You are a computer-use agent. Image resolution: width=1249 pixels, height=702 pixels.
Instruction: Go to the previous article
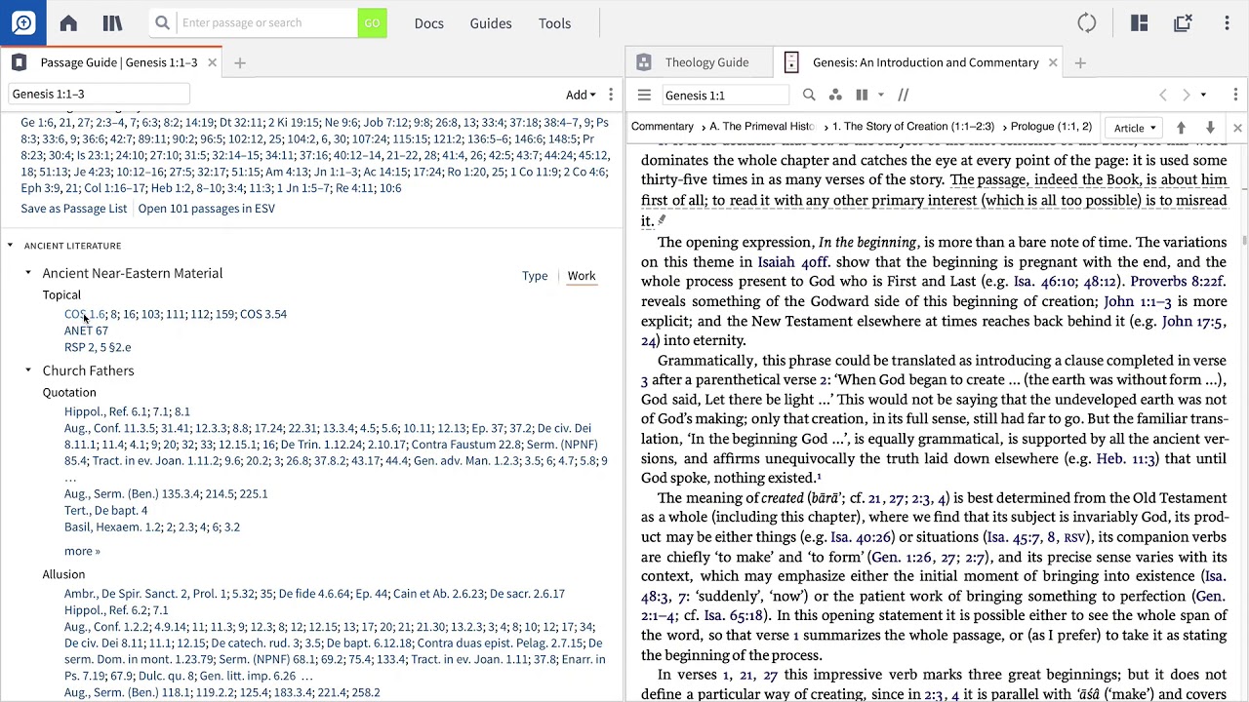(1181, 128)
